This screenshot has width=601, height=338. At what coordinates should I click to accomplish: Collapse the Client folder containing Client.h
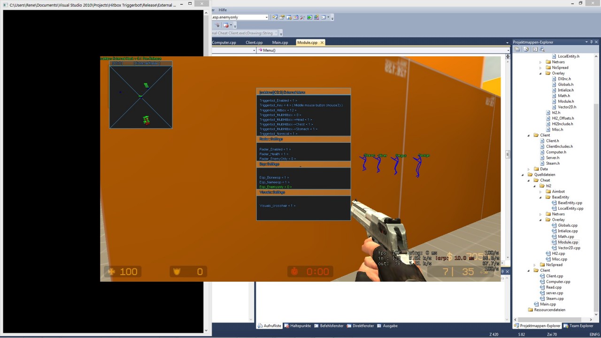(x=529, y=135)
